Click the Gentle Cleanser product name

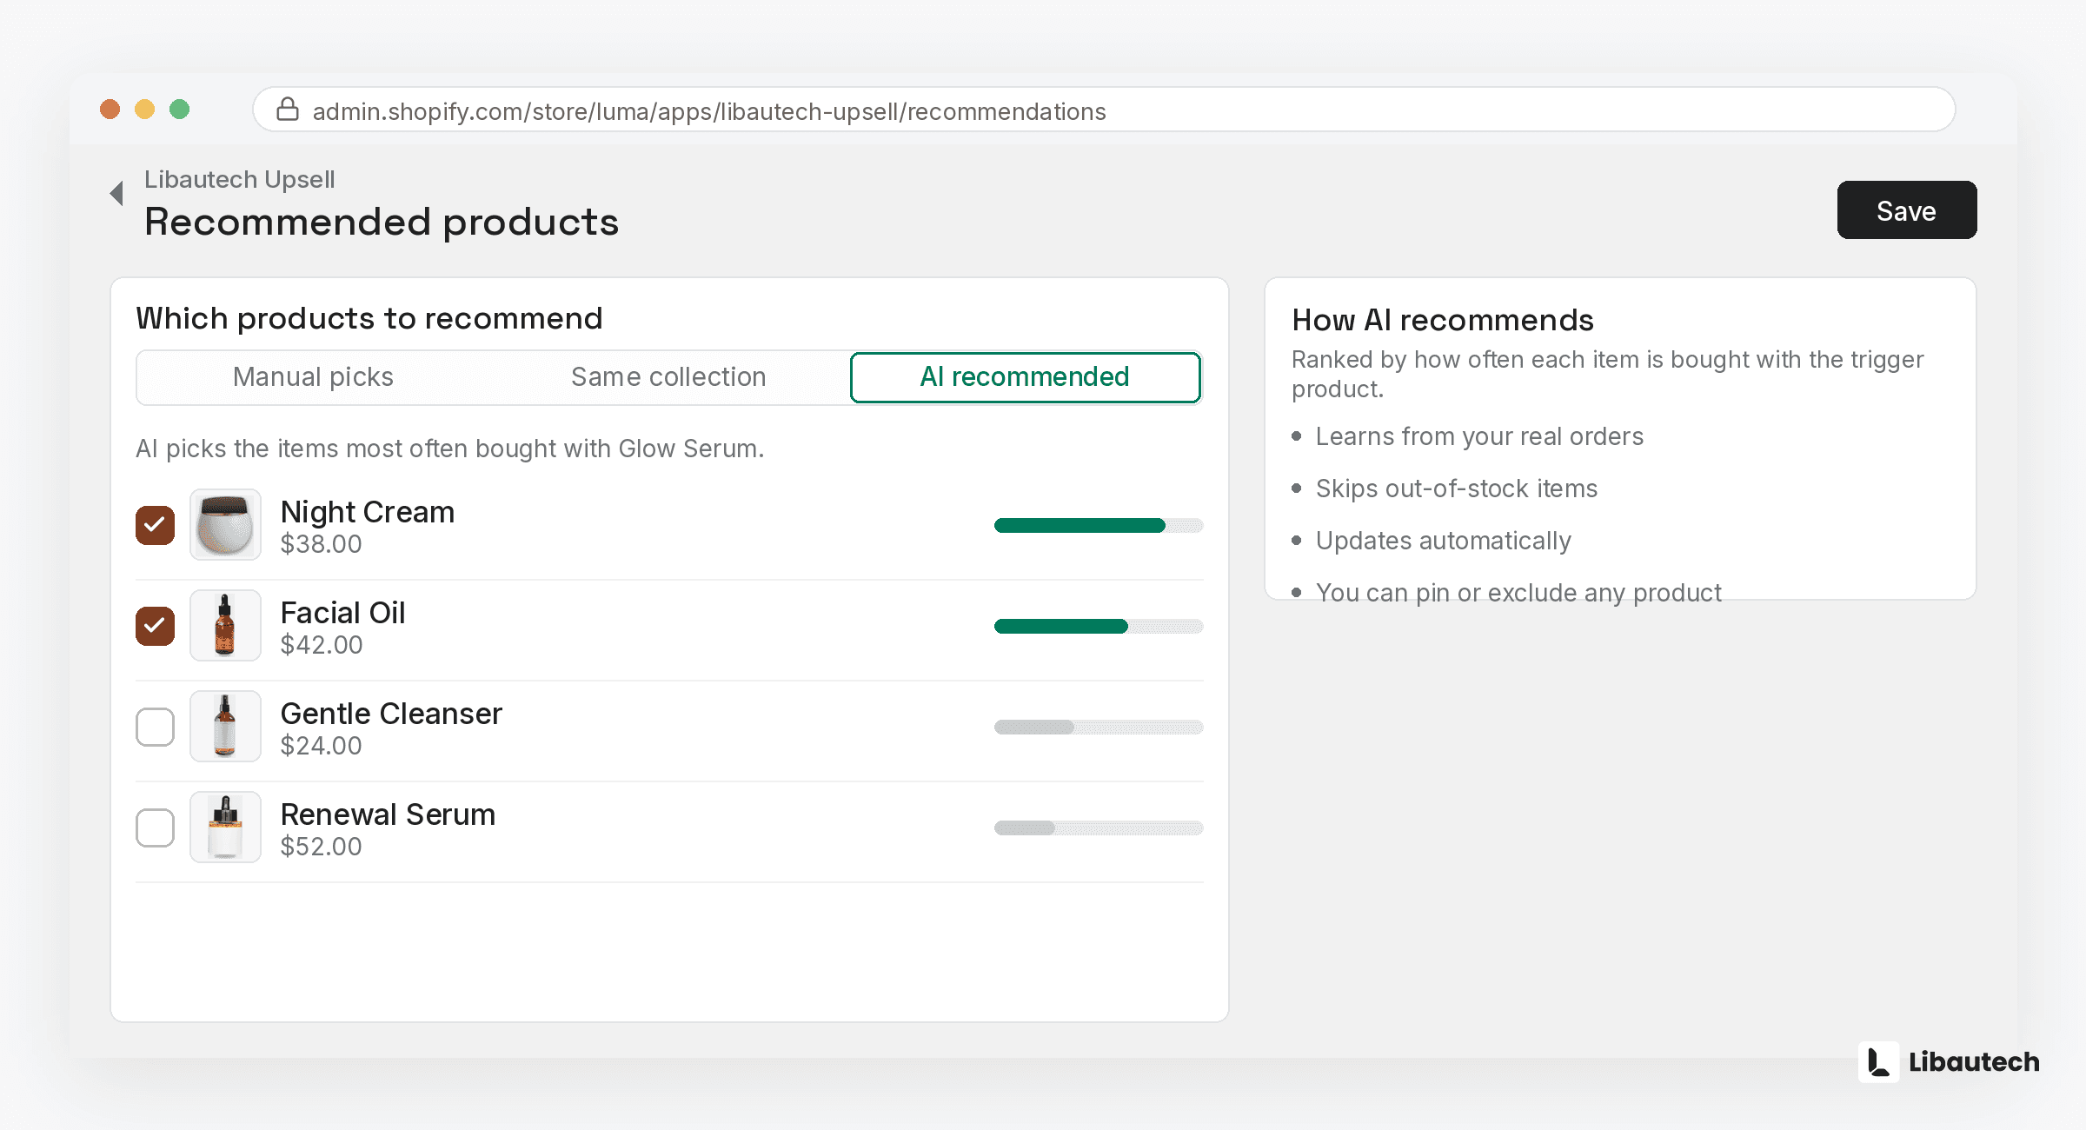pos(391,714)
